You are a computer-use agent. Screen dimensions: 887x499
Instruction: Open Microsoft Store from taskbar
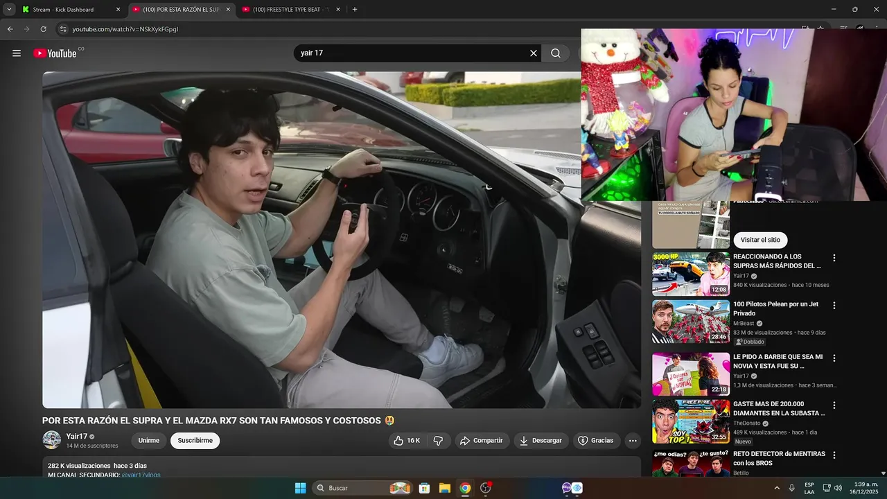coord(425,488)
